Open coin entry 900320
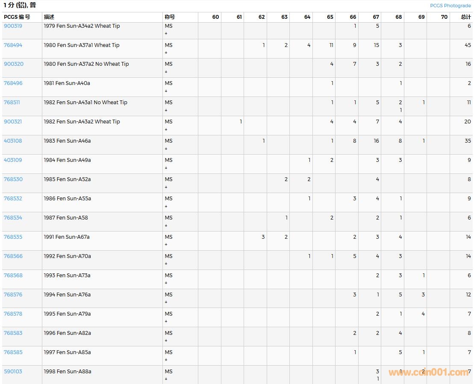Viewport: 474px width, 384px height. [x=14, y=64]
